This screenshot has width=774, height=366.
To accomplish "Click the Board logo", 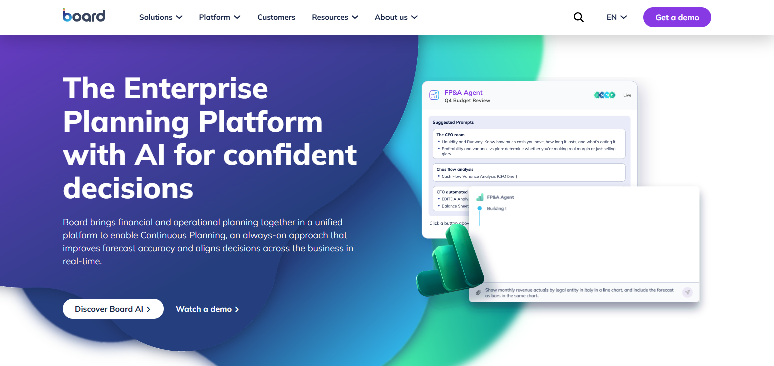I will coord(84,15).
